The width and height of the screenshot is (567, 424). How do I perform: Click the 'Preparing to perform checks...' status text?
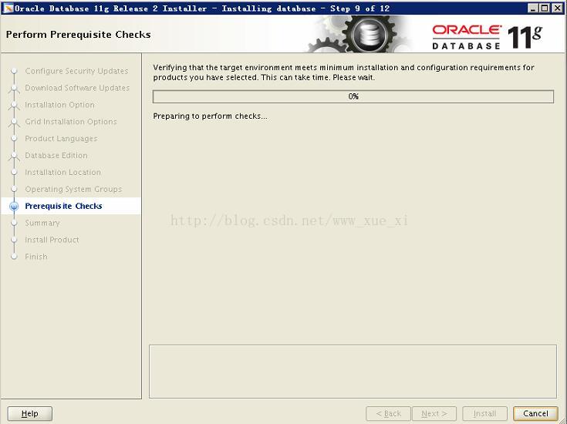tap(210, 116)
